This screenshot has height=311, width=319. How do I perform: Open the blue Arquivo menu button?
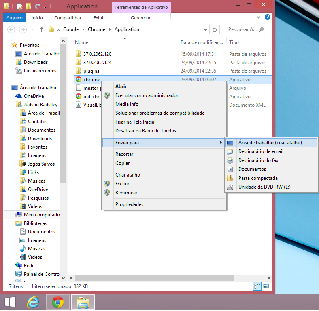[15, 18]
